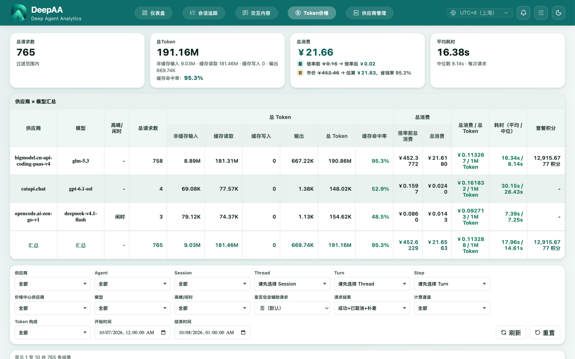
Task: Click the 刷新 refresh button
Action: pyautogui.click(x=511, y=333)
